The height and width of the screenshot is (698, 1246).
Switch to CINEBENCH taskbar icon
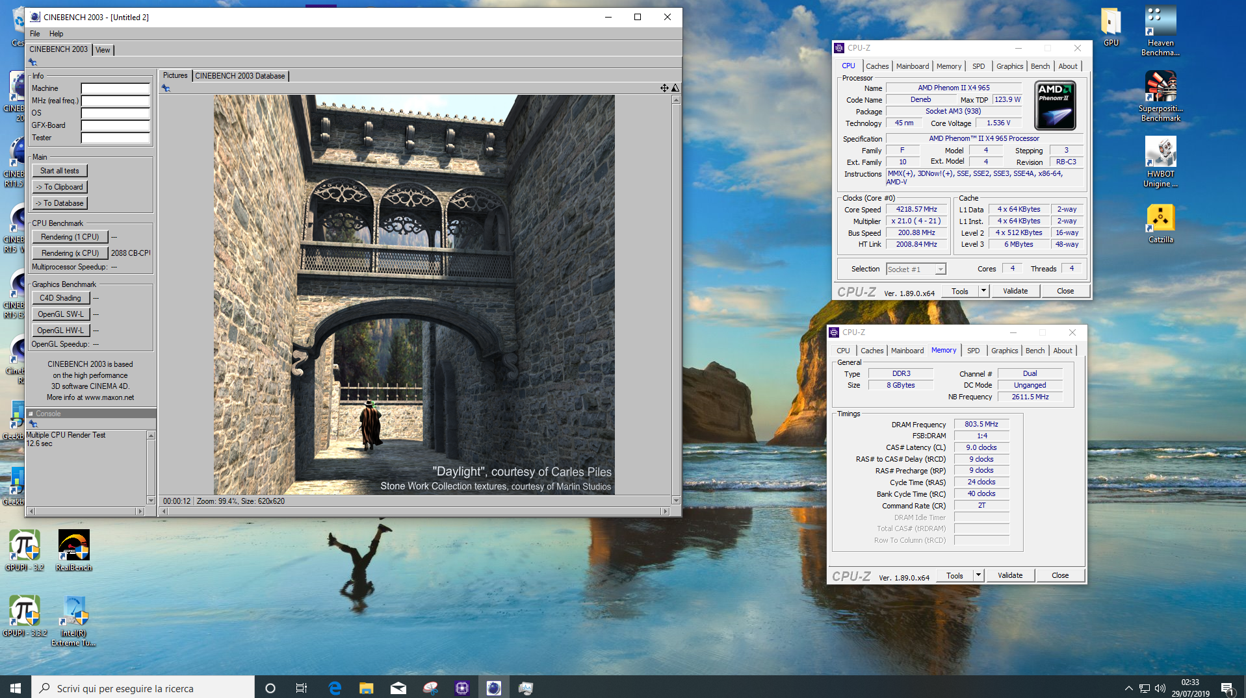pyautogui.click(x=494, y=688)
